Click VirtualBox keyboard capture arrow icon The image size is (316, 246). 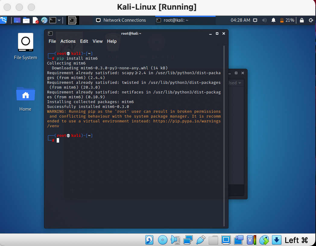[x=277, y=240]
